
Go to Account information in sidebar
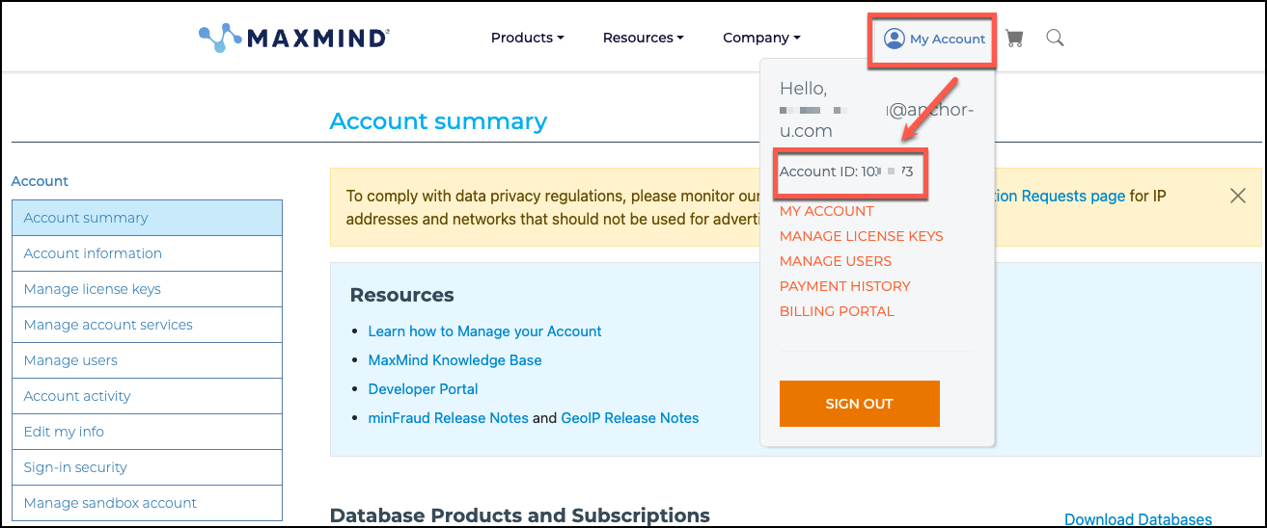tap(93, 253)
